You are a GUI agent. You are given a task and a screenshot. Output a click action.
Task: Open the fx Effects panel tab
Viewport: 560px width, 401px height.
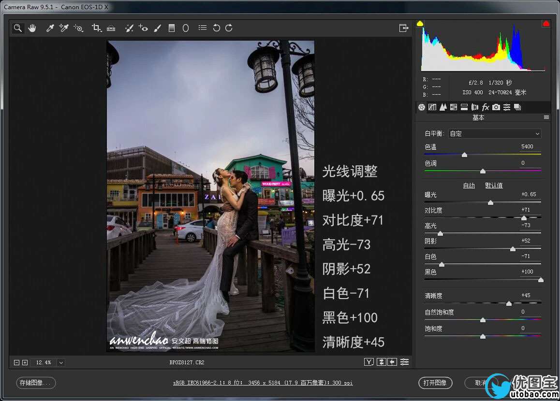tap(486, 107)
